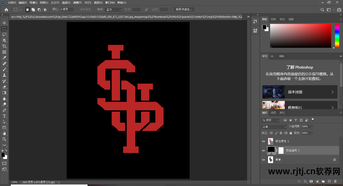
Task: Select the Rectangle shape tool
Action: [4, 128]
